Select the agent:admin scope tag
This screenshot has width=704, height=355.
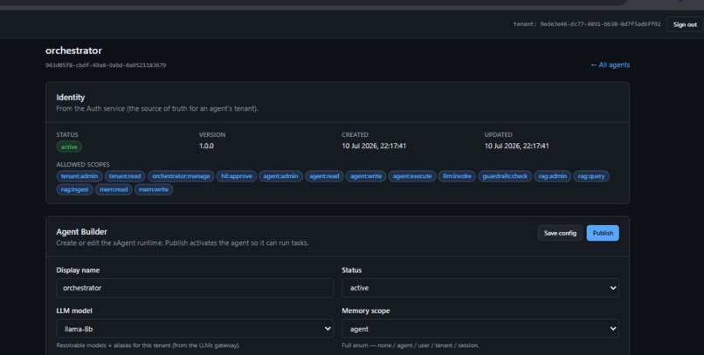coord(280,176)
